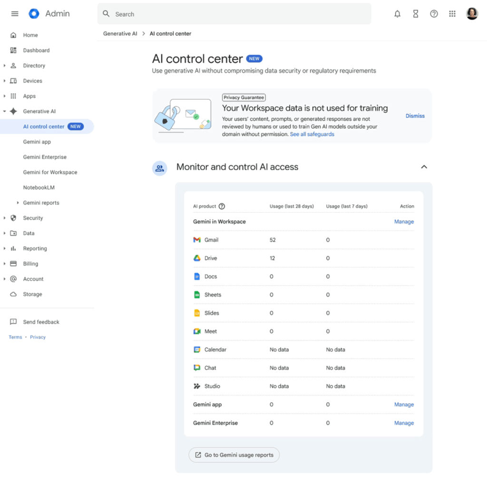487x477 pixels.
Task: Click the Calendar icon in table
Action: [197, 350]
